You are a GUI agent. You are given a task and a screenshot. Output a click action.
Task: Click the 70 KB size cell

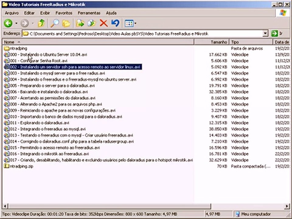click(x=222, y=166)
